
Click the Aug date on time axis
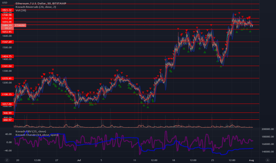click(251, 160)
